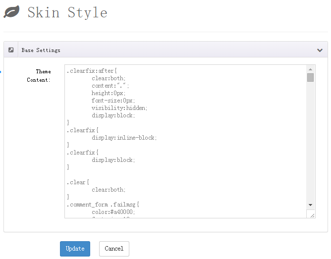Click the Skin Style page heading
The width and height of the screenshot is (331, 259).
[x=67, y=12]
